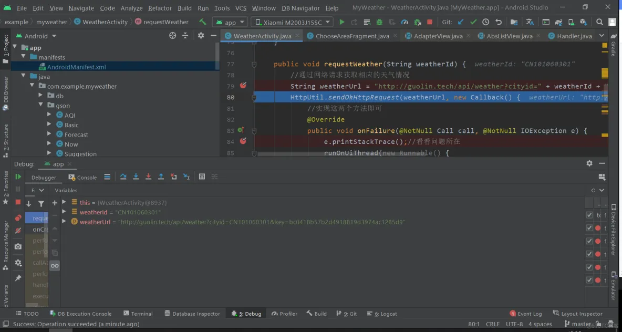
Task: Click Collapse All in Project panel
Action: [185, 36]
